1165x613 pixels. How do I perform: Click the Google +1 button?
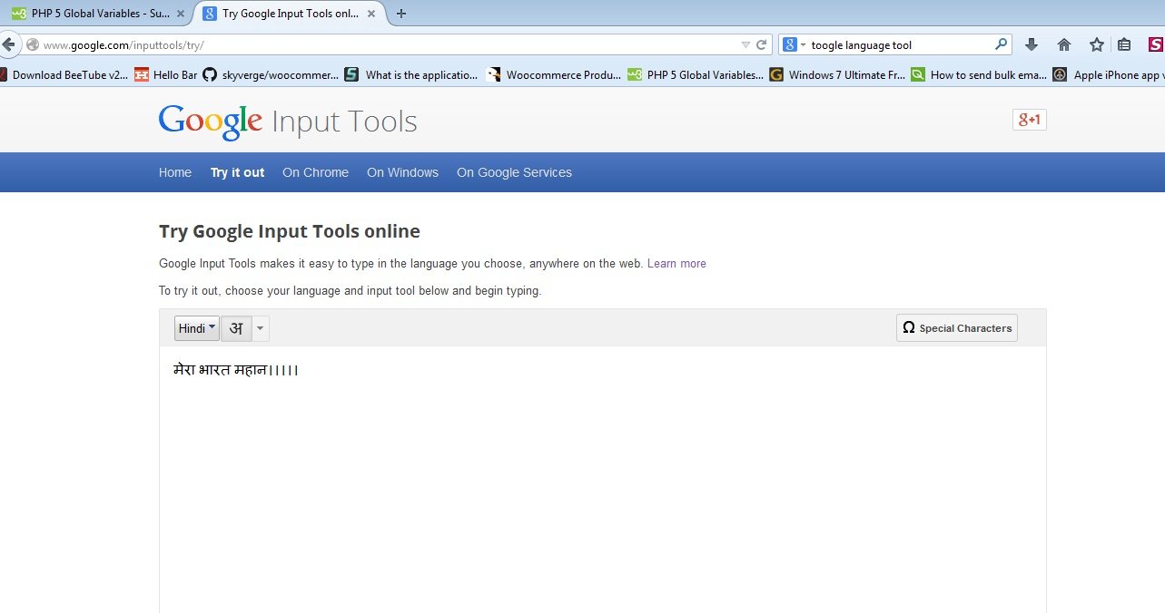coord(1030,120)
